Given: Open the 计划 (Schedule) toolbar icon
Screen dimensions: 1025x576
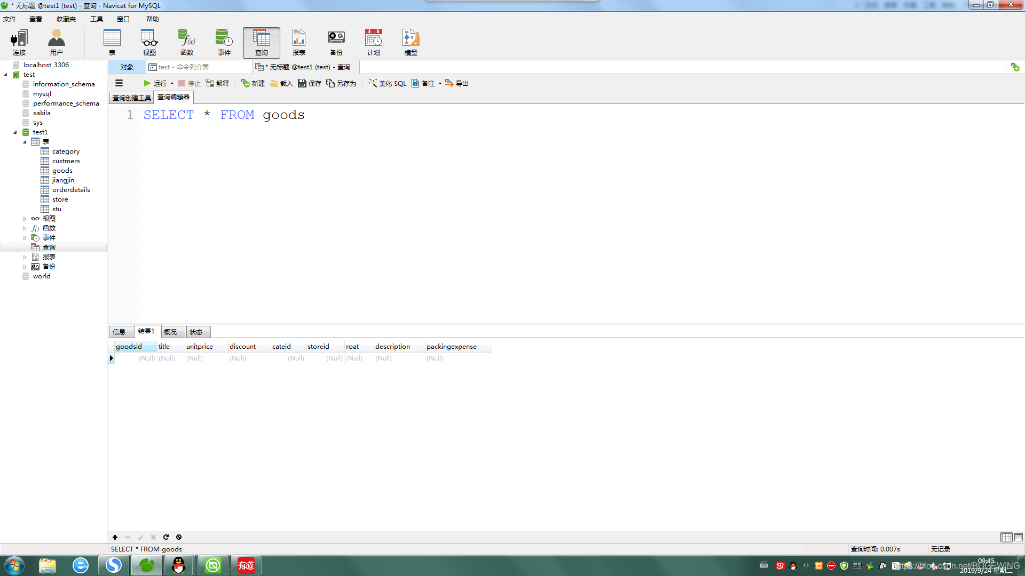Looking at the screenshot, I should pyautogui.click(x=374, y=43).
